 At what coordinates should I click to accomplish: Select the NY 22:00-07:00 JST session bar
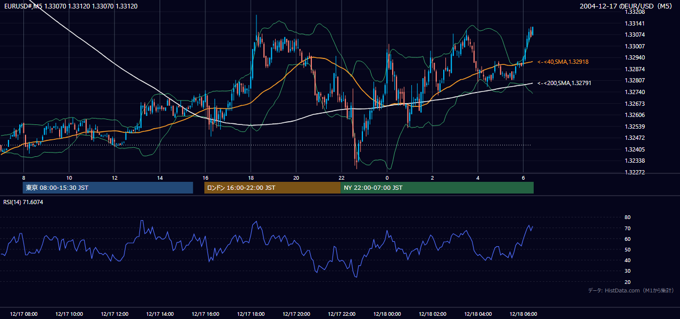pyautogui.click(x=437, y=188)
